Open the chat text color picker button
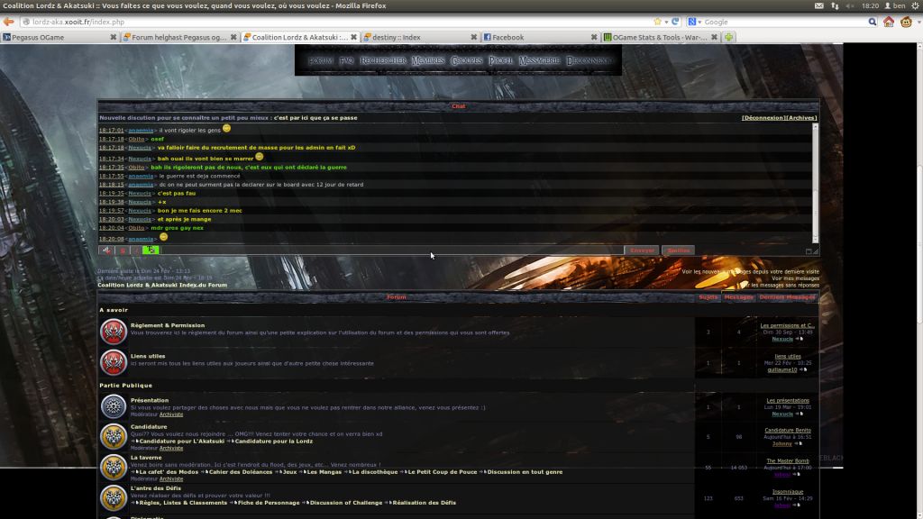This screenshot has height=519, width=923. 151,250
